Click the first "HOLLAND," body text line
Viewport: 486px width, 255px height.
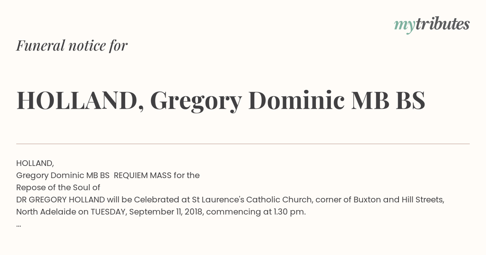click(x=35, y=163)
